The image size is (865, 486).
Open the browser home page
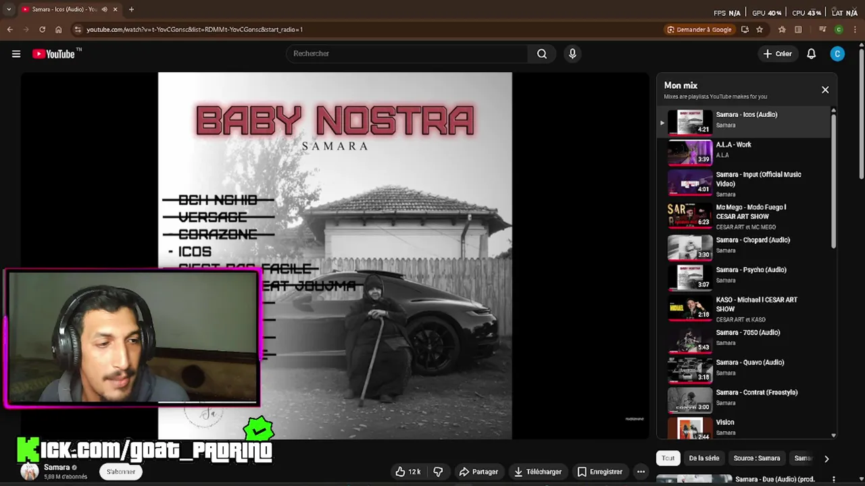(x=58, y=30)
